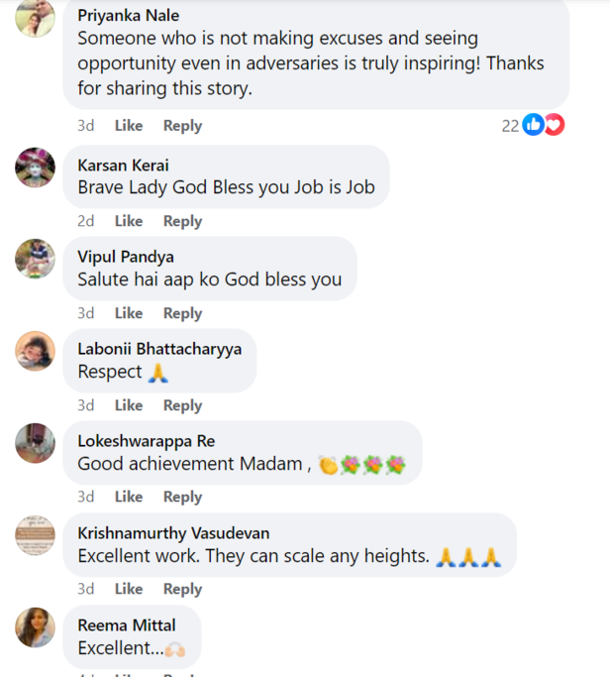The width and height of the screenshot is (610, 677).
Task: Like Krishnamurthy Vasudevan's comment
Action: (x=129, y=589)
